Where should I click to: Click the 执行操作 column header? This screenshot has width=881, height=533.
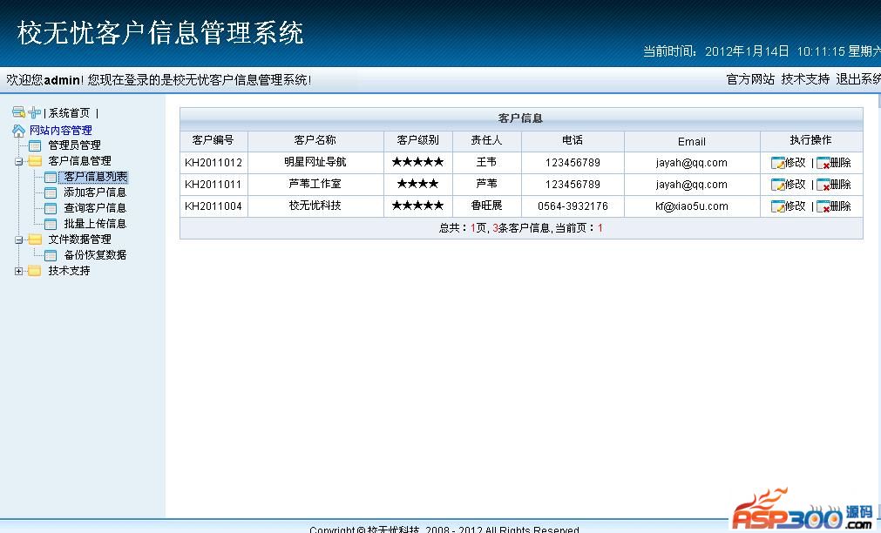point(810,140)
